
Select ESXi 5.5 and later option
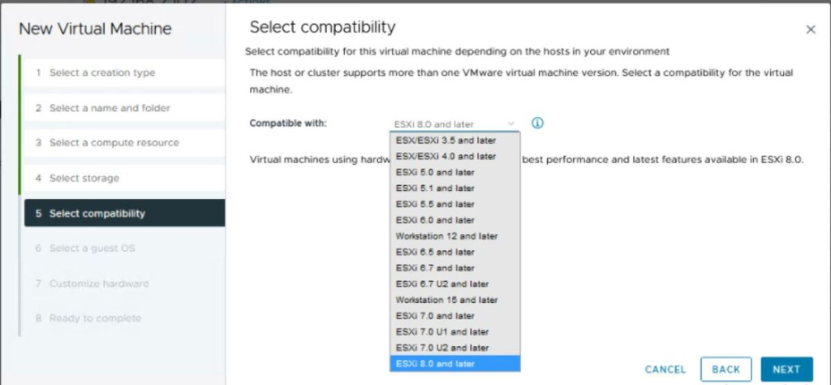454,204
